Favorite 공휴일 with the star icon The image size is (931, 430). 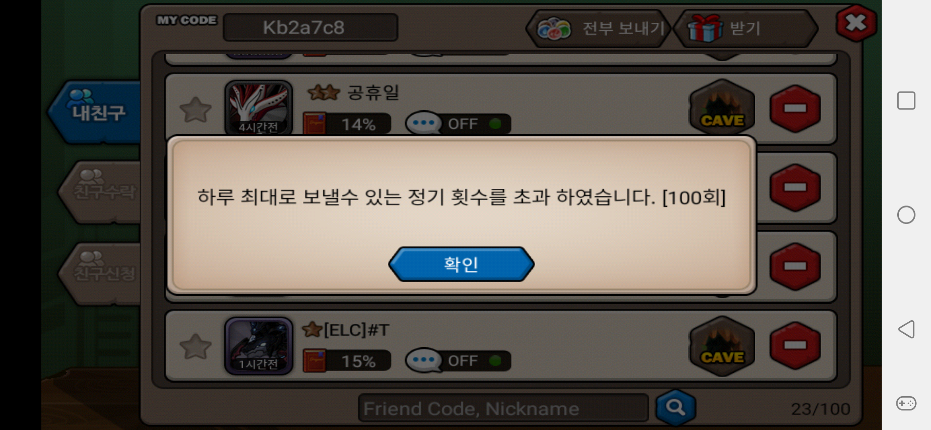[x=195, y=109]
